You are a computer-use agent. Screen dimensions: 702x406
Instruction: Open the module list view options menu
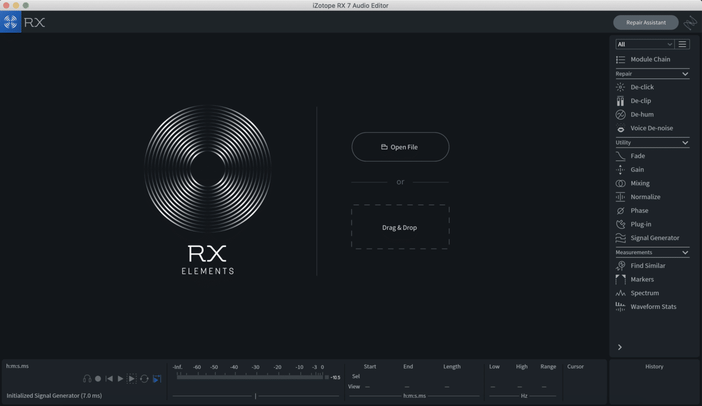tap(682, 44)
